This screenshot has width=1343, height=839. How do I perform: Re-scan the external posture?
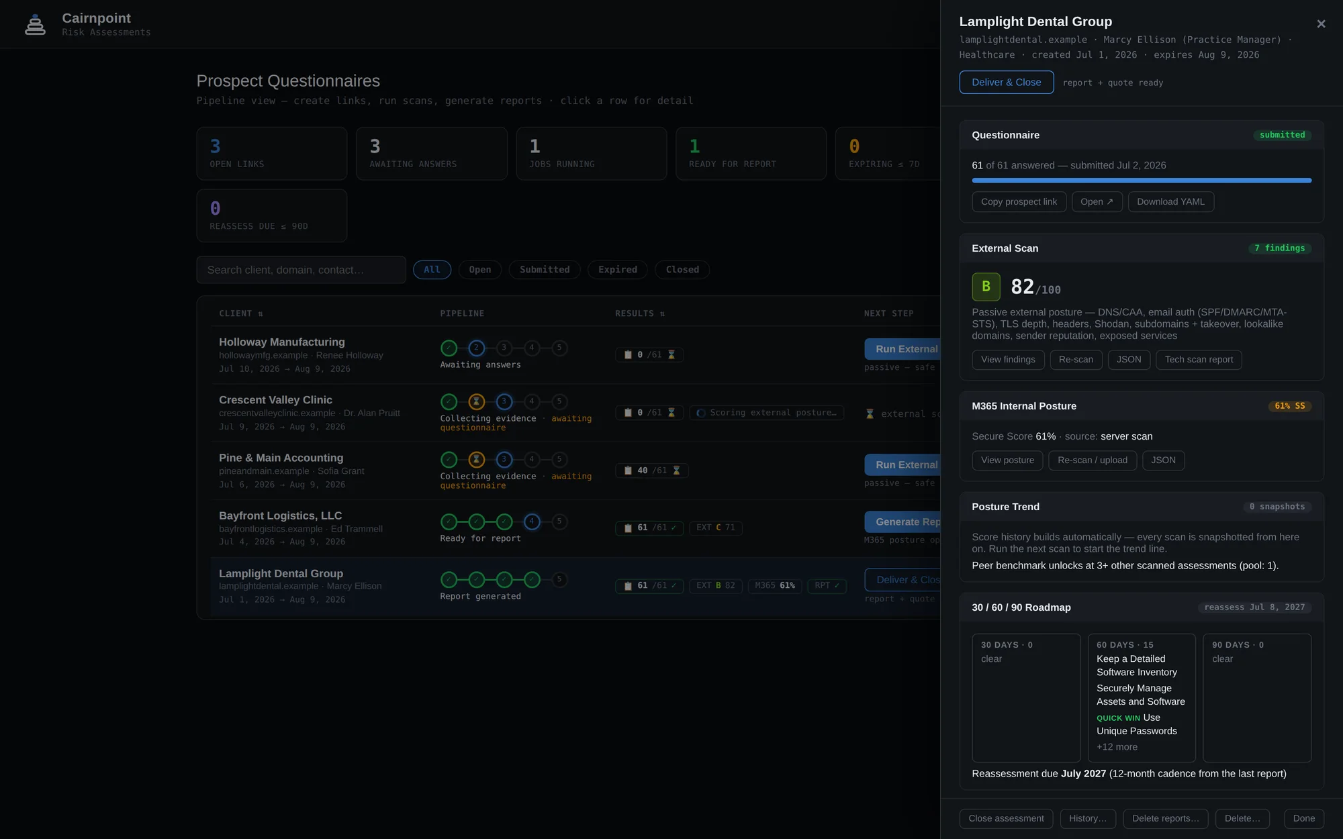(x=1076, y=360)
